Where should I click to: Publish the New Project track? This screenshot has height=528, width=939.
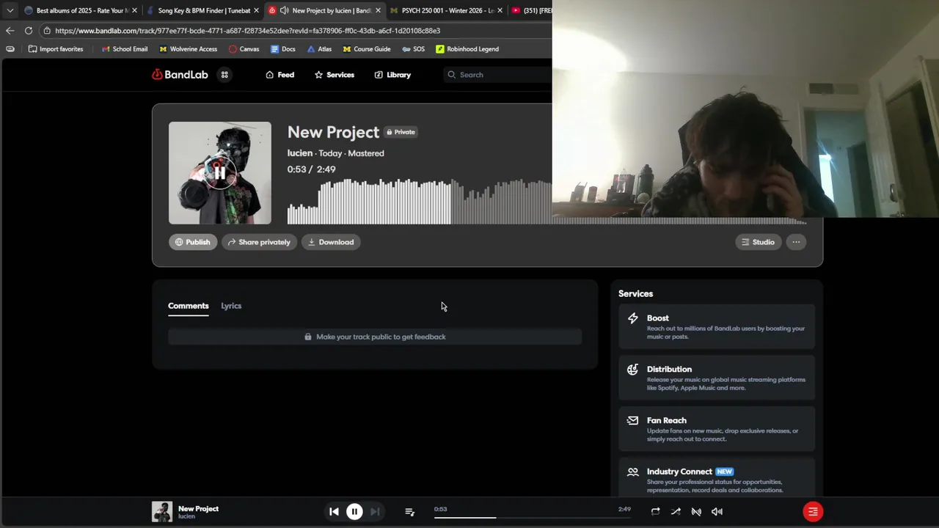193,242
